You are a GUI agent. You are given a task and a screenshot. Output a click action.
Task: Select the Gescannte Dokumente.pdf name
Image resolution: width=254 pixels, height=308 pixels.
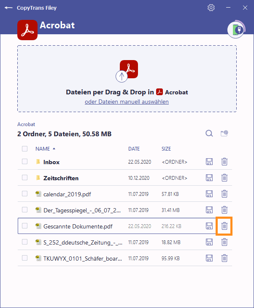pyautogui.click(x=78, y=226)
